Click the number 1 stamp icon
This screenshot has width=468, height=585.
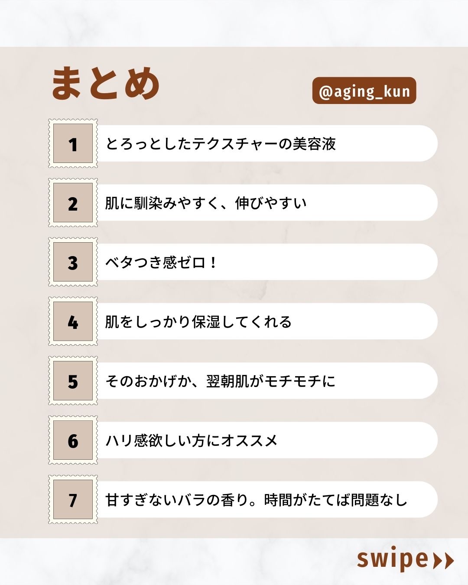tap(73, 143)
